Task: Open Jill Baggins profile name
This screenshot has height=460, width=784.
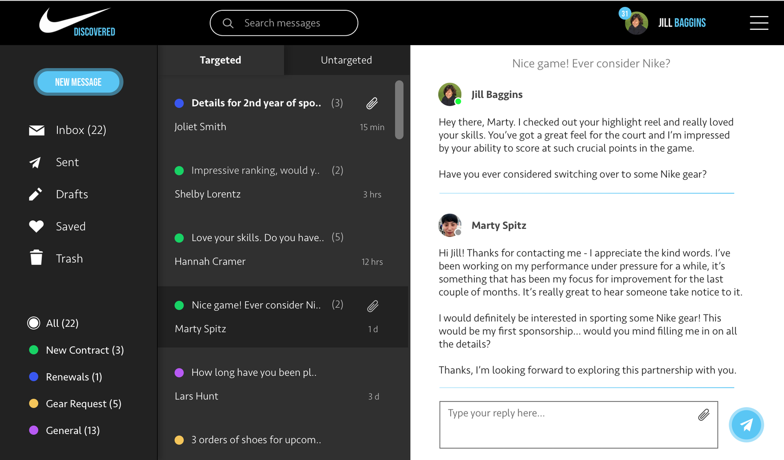Action: click(682, 23)
